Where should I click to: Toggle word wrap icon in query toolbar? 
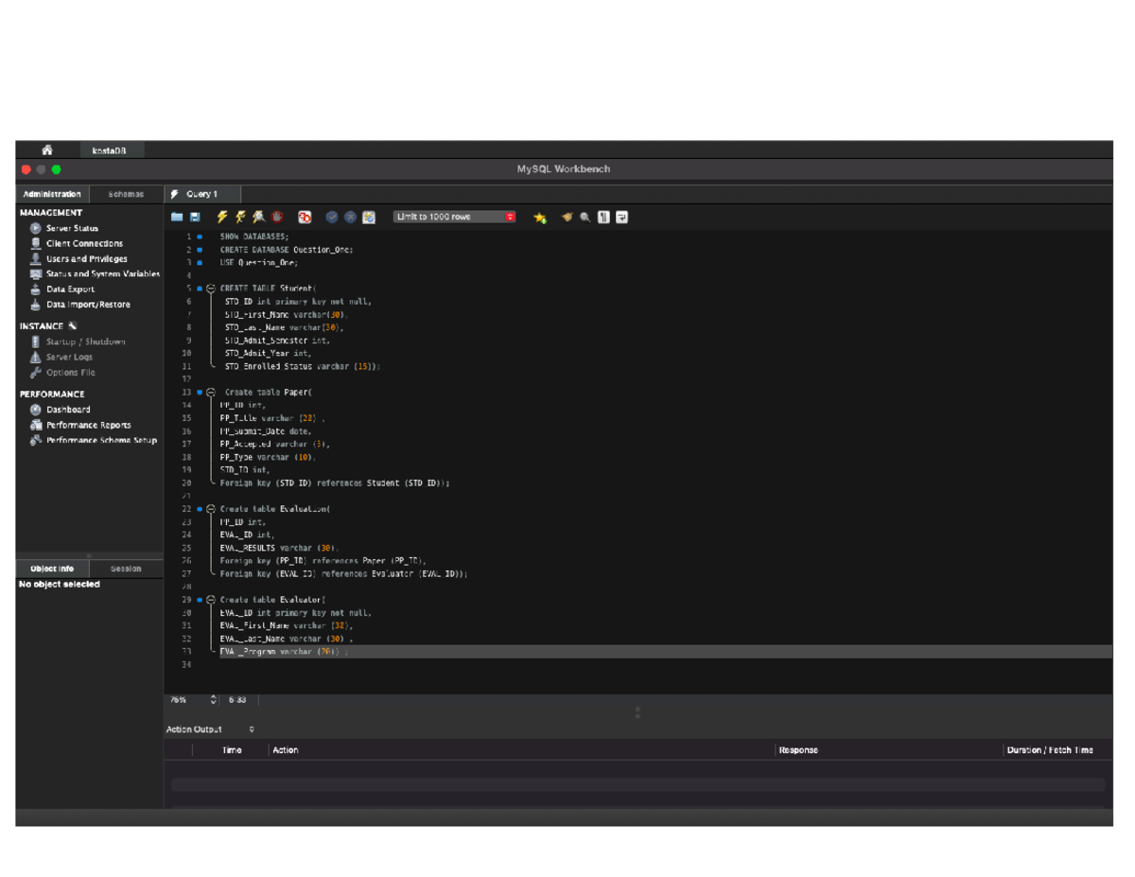tap(621, 218)
